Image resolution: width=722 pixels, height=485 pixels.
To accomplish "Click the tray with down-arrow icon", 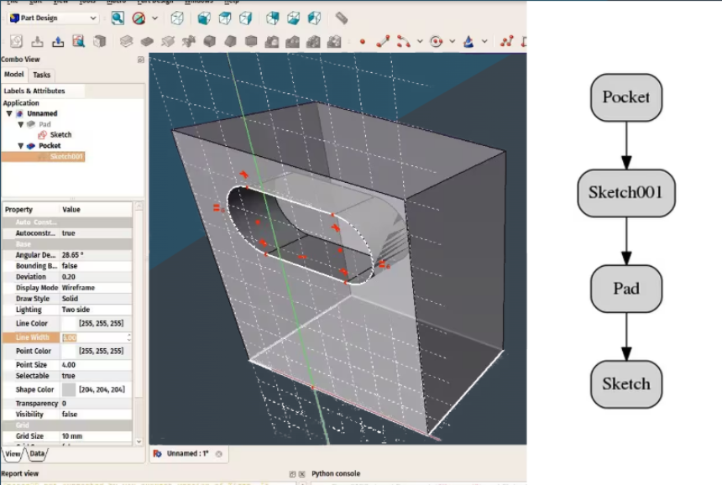I will pyautogui.click(x=37, y=41).
